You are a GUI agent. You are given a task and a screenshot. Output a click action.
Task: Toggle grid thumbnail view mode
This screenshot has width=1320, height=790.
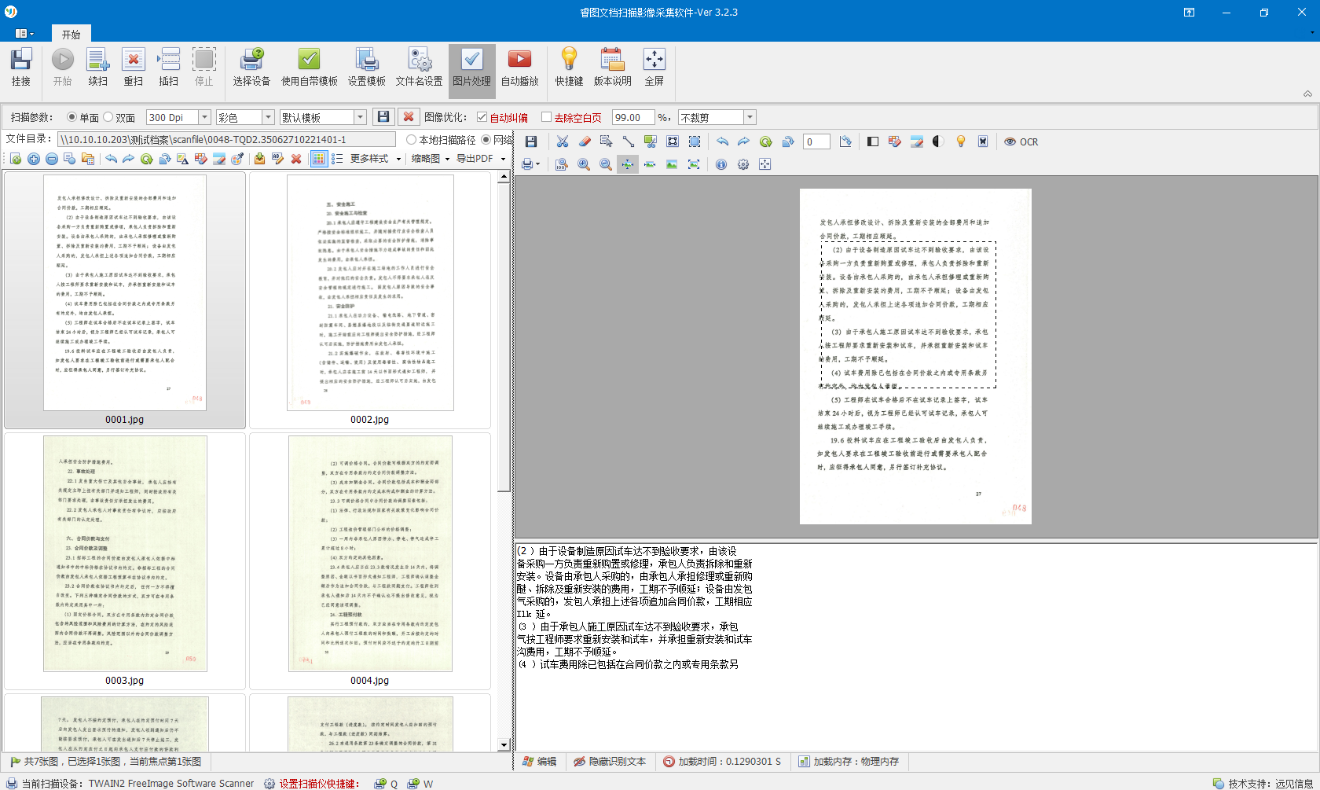pos(319,159)
